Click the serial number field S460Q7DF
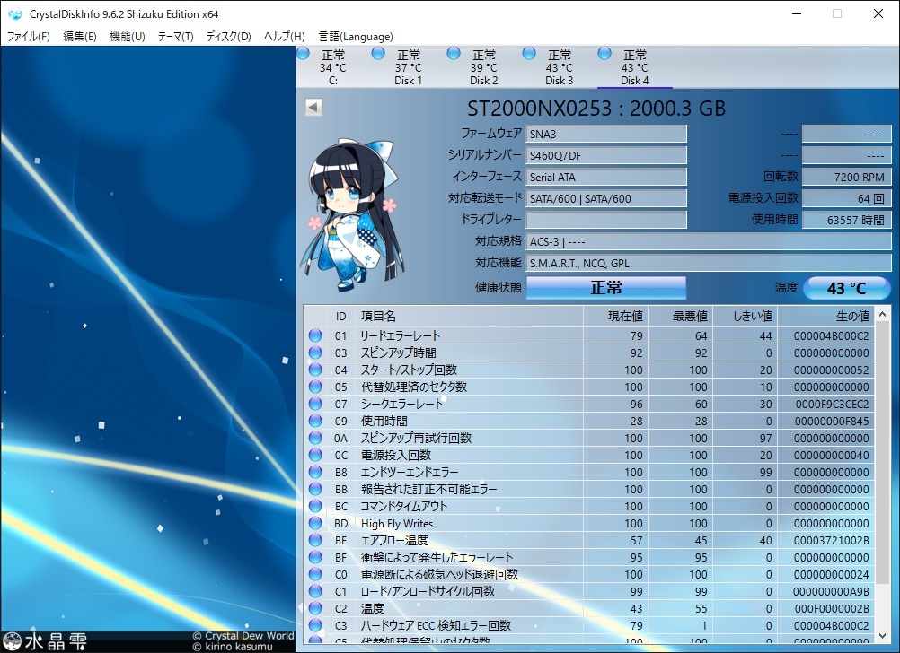The width and height of the screenshot is (900, 653). 606,156
